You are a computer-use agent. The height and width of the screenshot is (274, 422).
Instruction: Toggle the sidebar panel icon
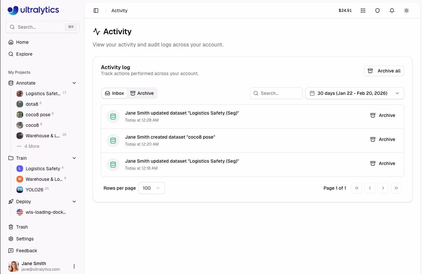point(96,11)
